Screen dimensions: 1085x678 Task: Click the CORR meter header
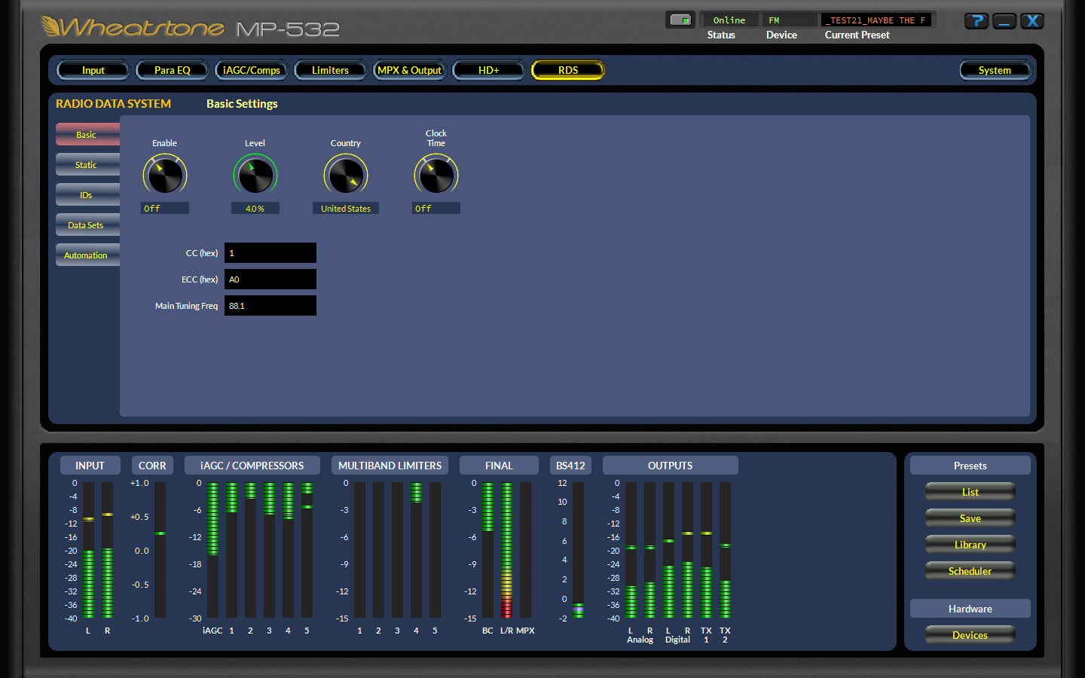[x=152, y=466]
